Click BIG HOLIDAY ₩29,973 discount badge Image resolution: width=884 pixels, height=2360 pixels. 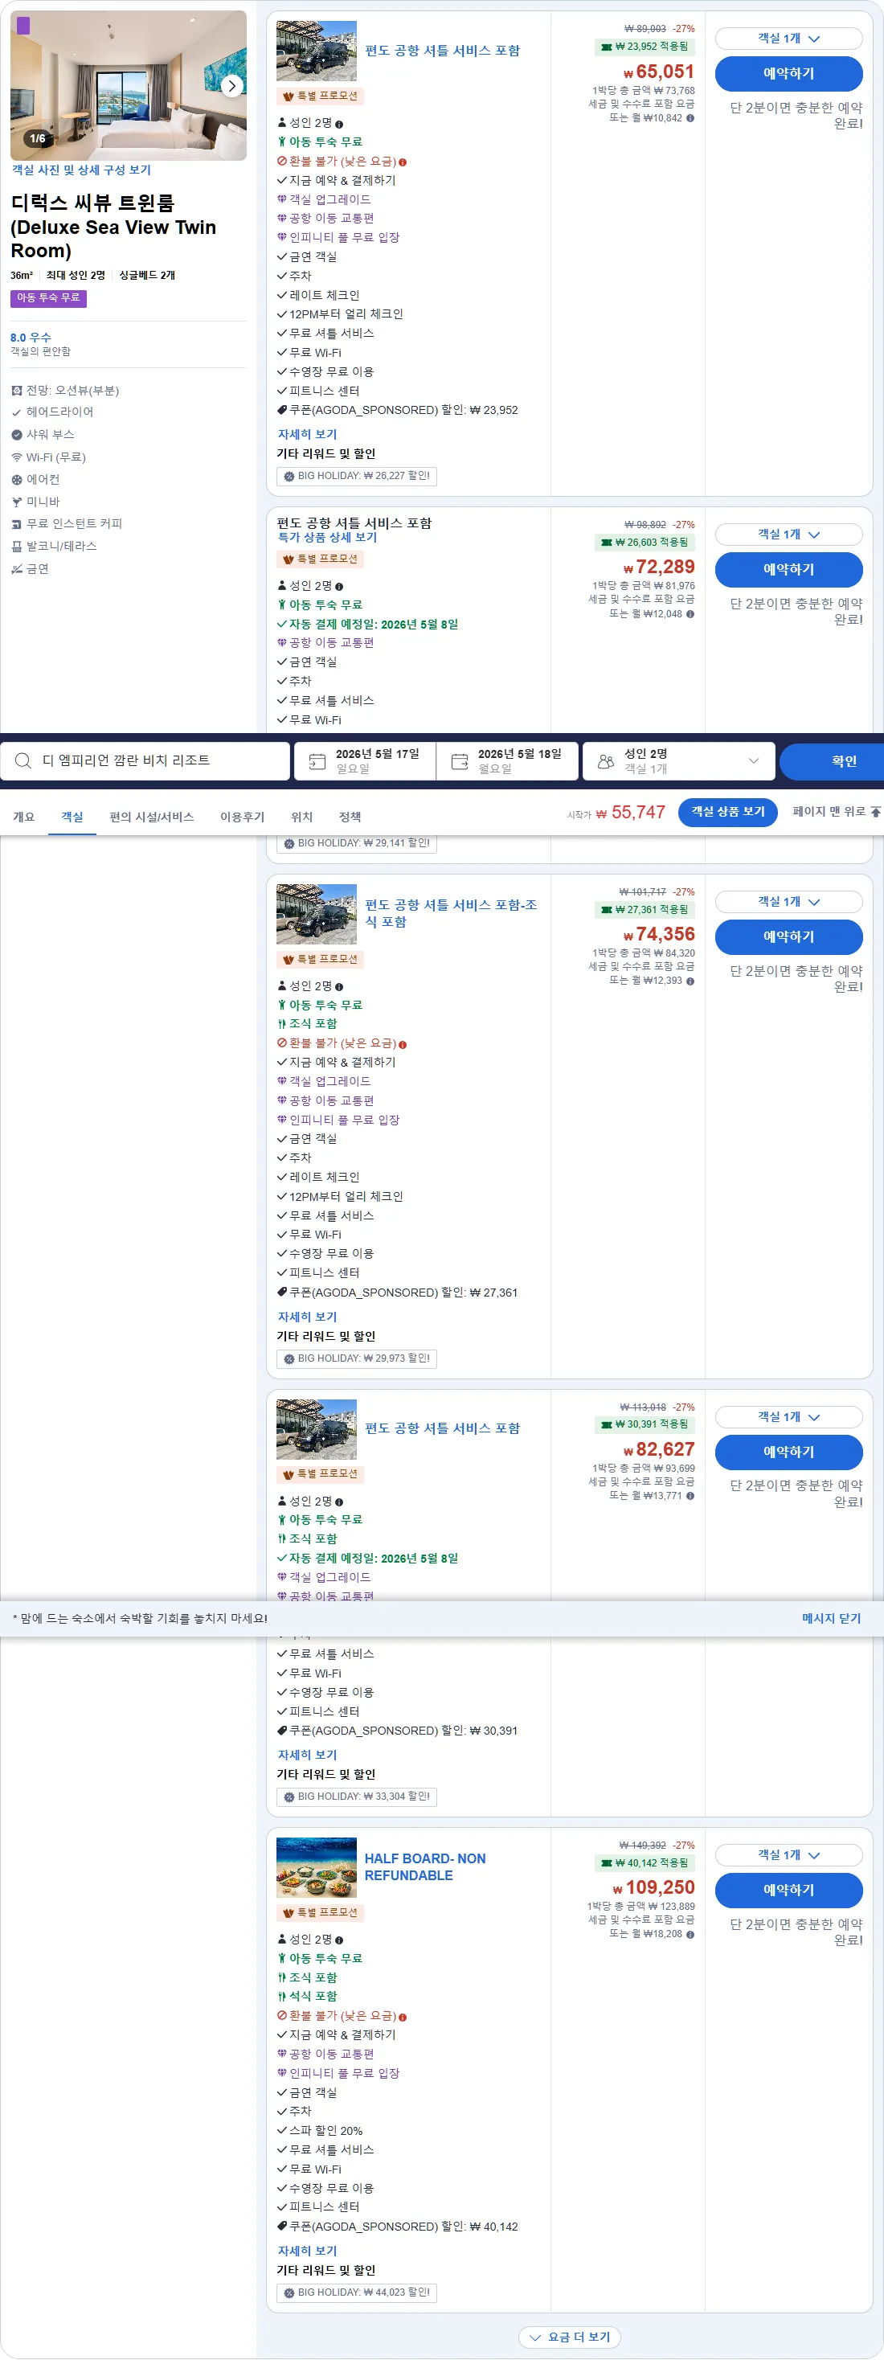point(356,1358)
